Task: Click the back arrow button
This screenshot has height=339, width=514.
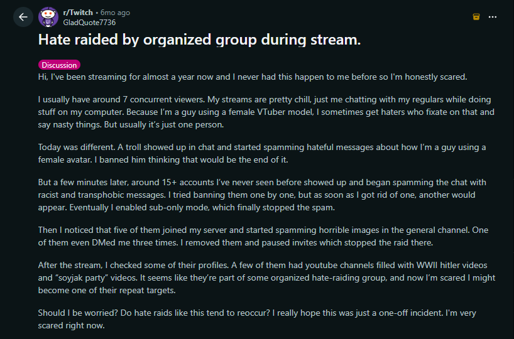Action: (23, 17)
